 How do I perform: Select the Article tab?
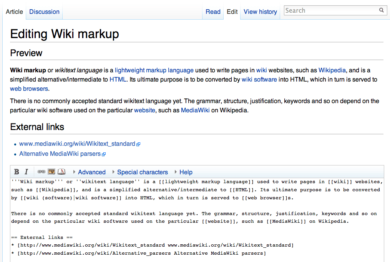coord(14,12)
